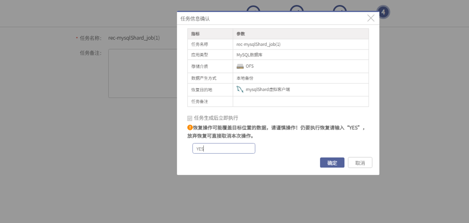Screen dimensions: 469x223
Task: Close the 任务信息确认 dialog
Action: point(371,18)
